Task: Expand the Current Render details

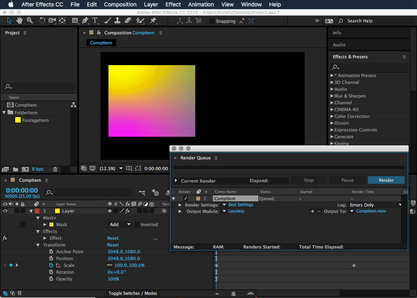Action: pos(176,181)
